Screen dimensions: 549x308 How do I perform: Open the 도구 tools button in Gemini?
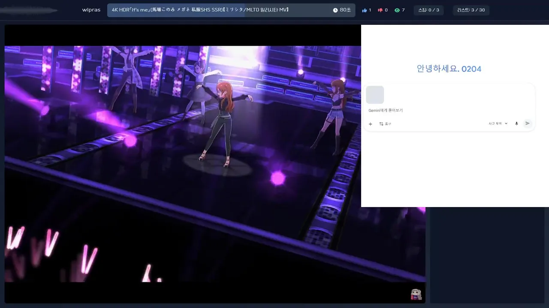(x=385, y=124)
